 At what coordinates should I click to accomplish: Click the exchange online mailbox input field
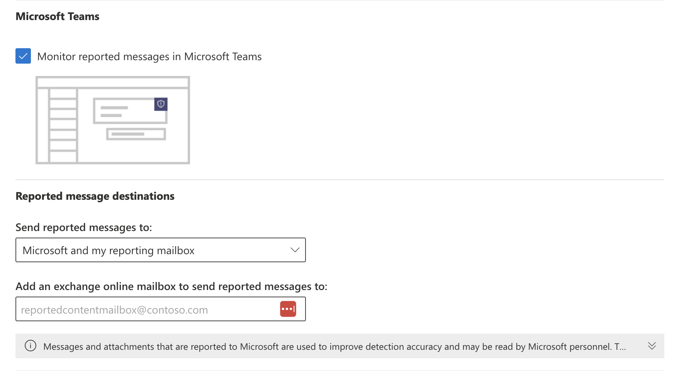pos(147,309)
